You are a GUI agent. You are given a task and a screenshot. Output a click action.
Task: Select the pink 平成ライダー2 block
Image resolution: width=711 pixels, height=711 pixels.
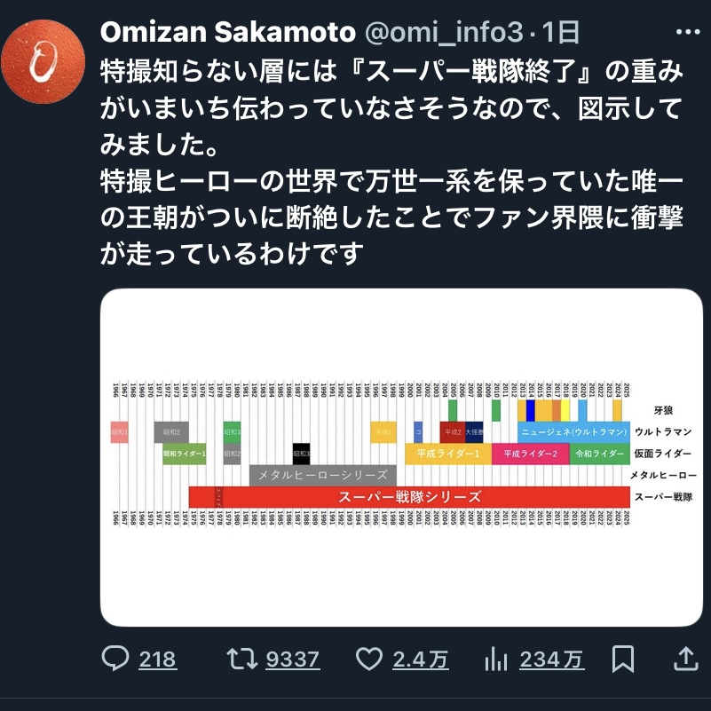point(530,454)
